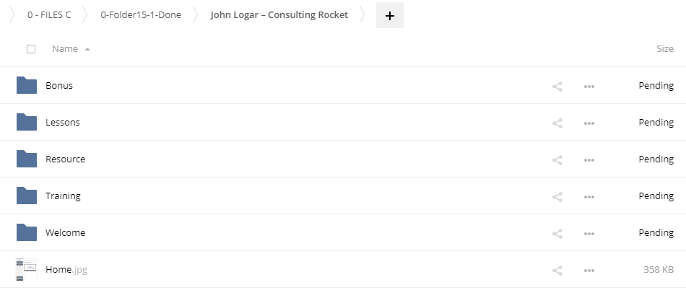The image size is (686, 298).
Task: Toggle the select all files checkbox
Action: (x=31, y=49)
